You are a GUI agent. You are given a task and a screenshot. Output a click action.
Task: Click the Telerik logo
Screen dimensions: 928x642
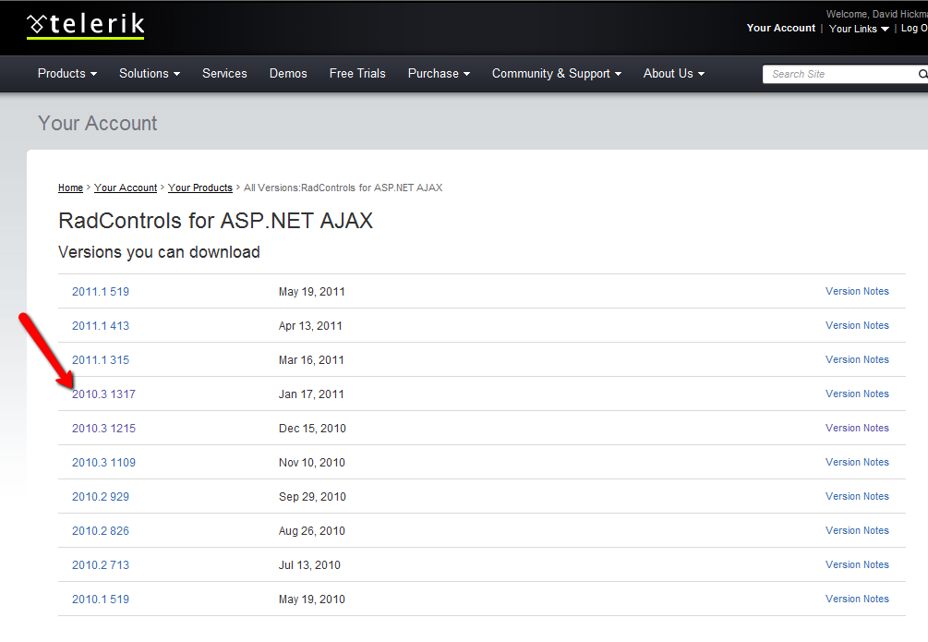pos(86,26)
